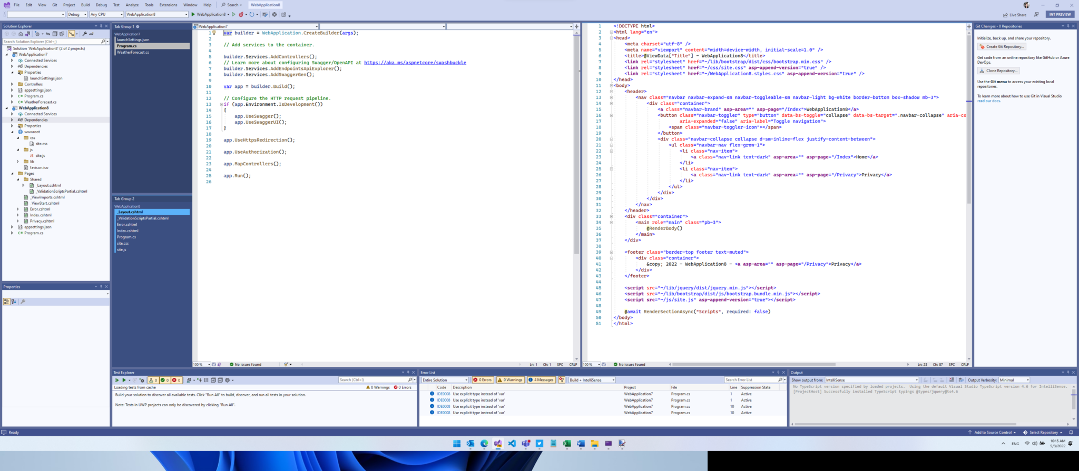The width and height of the screenshot is (1079, 471).
Task: Toggle the 4 Messages filter in Error List
Action: [541, 380]
